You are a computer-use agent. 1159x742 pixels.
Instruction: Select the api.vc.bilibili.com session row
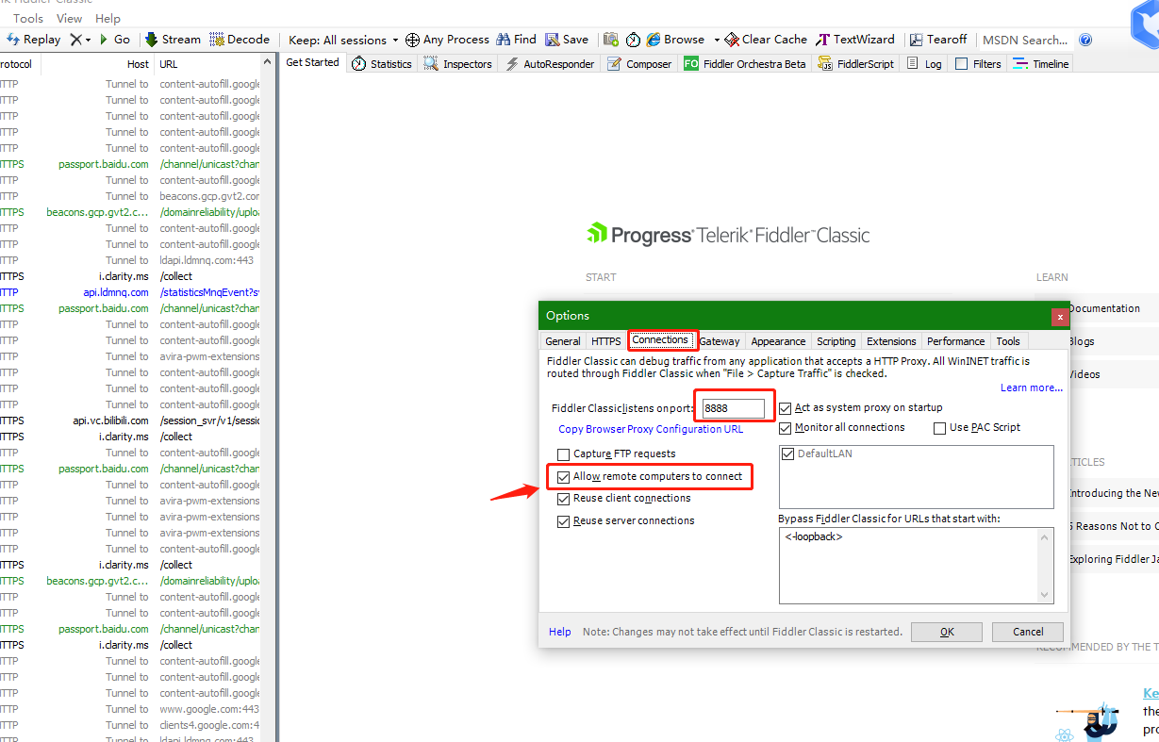coord(130,420)
